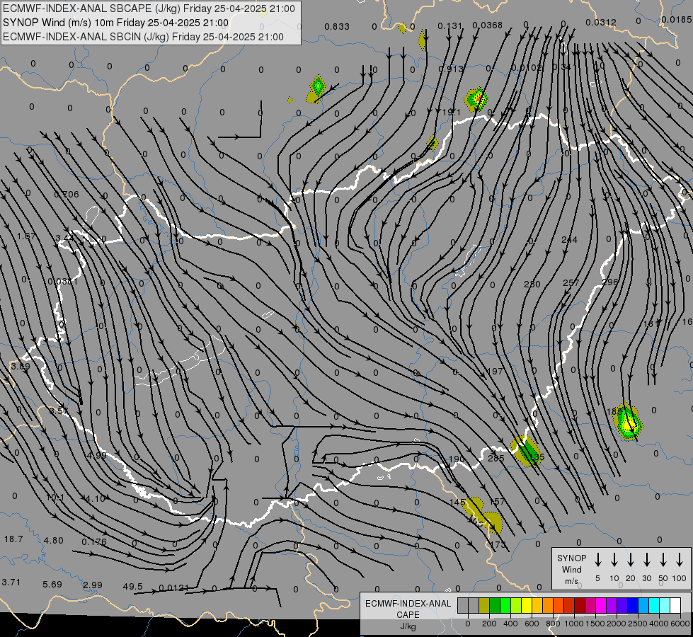Click the map value 3.44

(64, 239)
